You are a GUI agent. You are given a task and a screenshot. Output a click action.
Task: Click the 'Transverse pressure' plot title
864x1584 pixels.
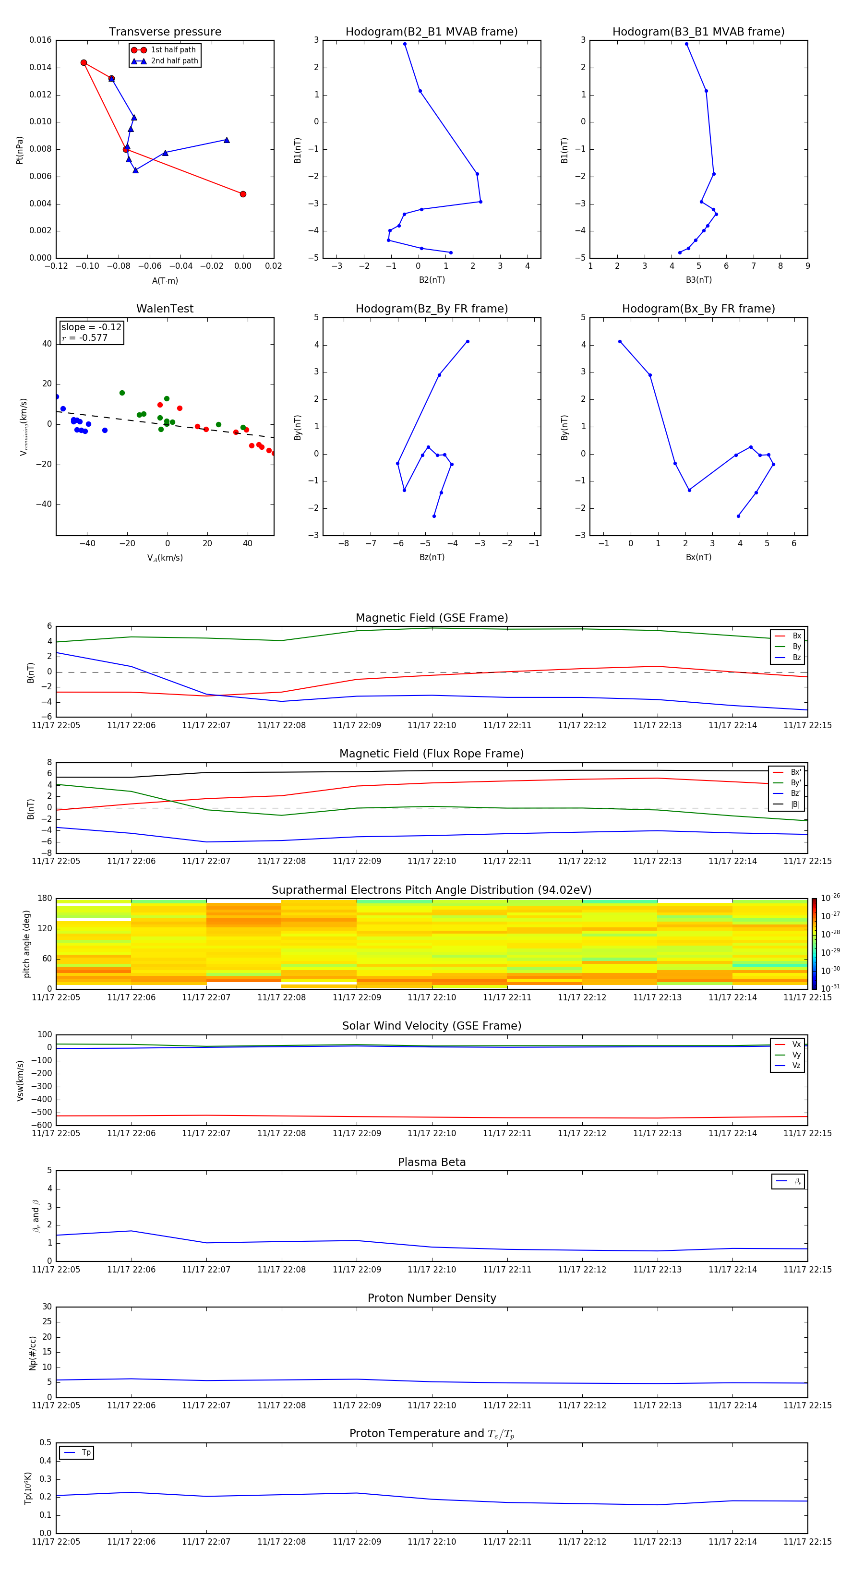pyautogui.click(x=165, y=32)
